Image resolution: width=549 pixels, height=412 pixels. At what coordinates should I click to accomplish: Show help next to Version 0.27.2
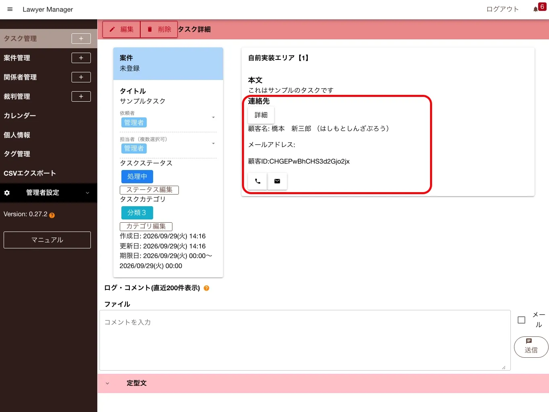[x=52, y=215]
